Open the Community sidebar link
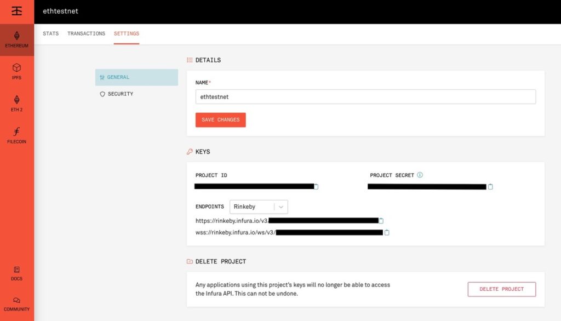 pos(17,304)
